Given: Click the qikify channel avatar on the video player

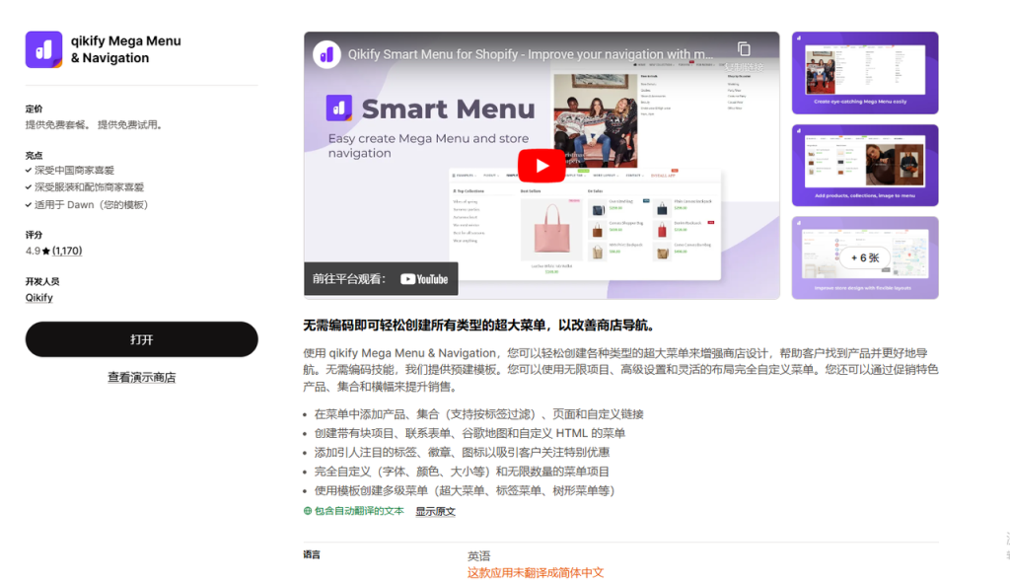Looking at the screenshot, I should (326, 54).
